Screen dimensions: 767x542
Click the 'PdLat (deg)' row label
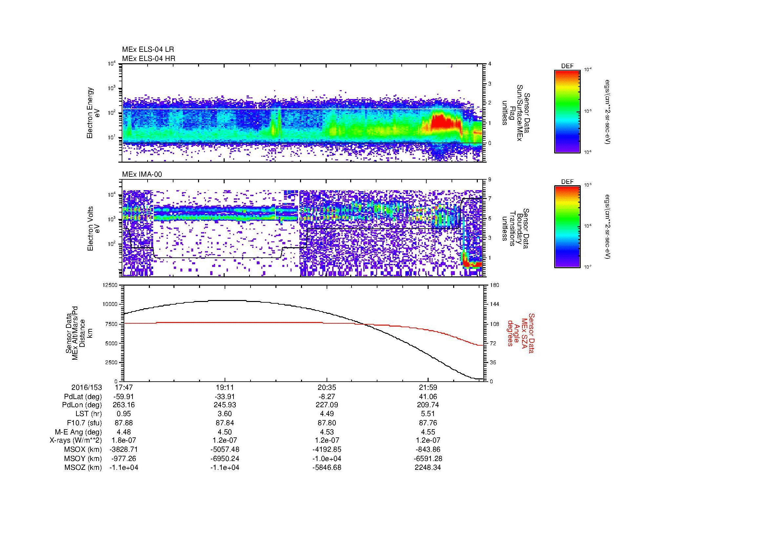click(x=83, y=397)
